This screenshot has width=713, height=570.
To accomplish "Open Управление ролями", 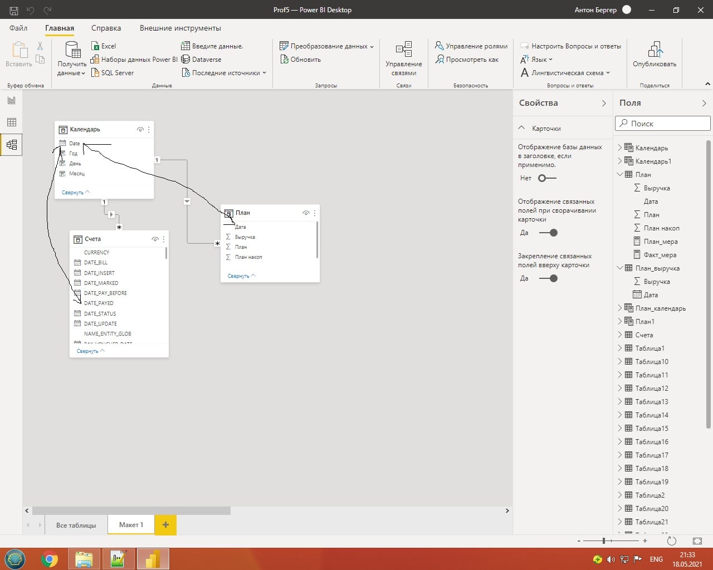I will [471, 46].
